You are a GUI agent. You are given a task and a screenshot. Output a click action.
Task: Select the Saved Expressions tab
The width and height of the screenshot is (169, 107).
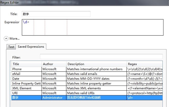31,47
